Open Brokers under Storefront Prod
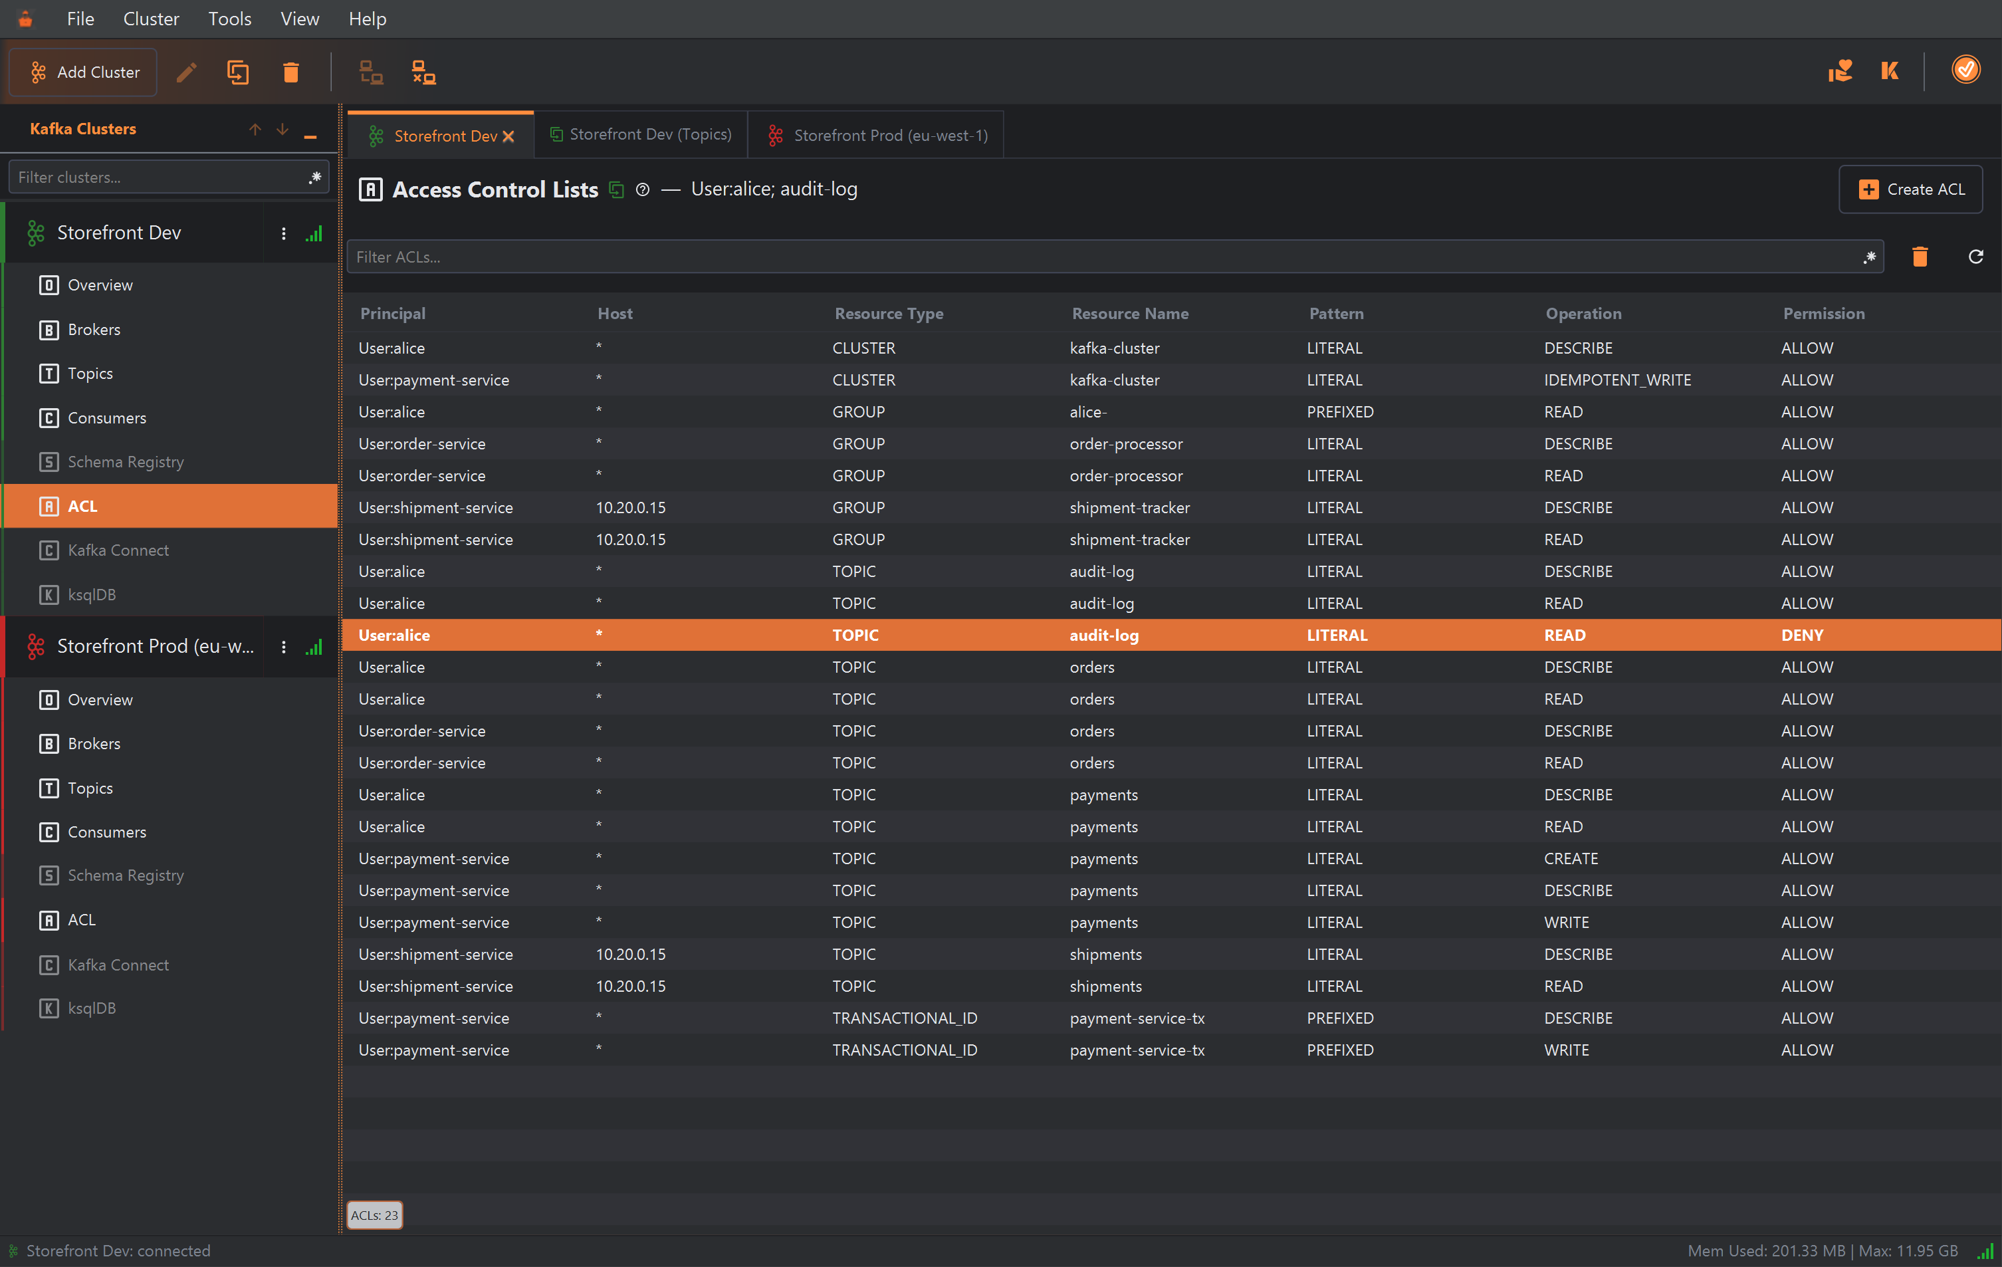 pyautogui.click(x=170, y=743)
